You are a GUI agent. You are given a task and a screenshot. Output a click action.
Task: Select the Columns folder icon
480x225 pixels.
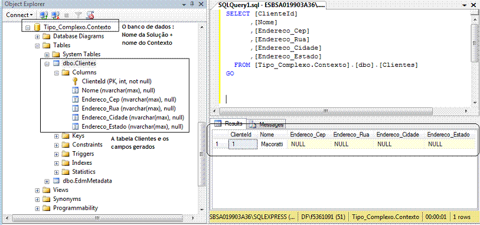tap(66, 73)
